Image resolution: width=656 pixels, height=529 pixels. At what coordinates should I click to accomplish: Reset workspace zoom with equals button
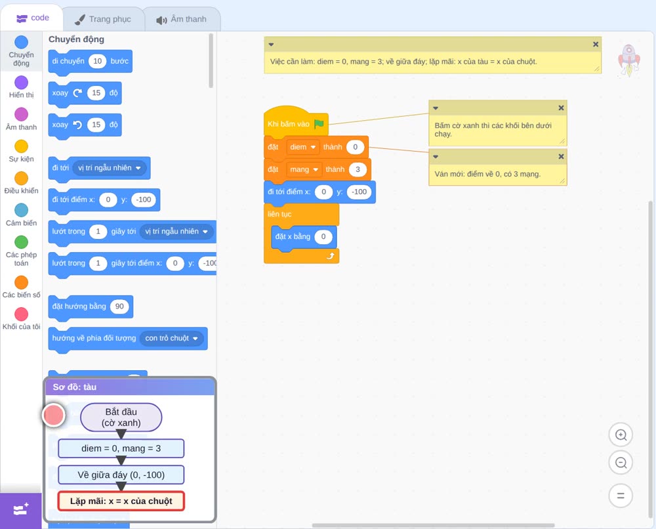pos(621,496)
